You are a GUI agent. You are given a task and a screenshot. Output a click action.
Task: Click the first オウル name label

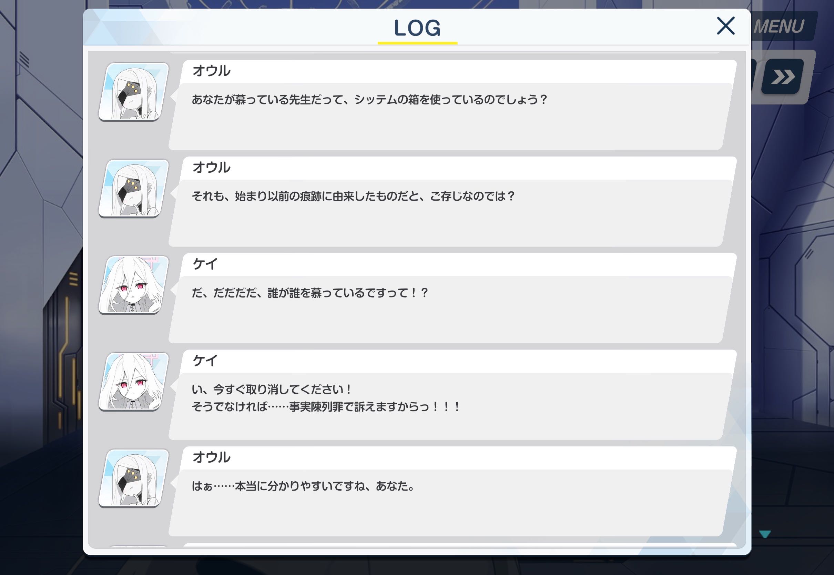tap(211, 71)
